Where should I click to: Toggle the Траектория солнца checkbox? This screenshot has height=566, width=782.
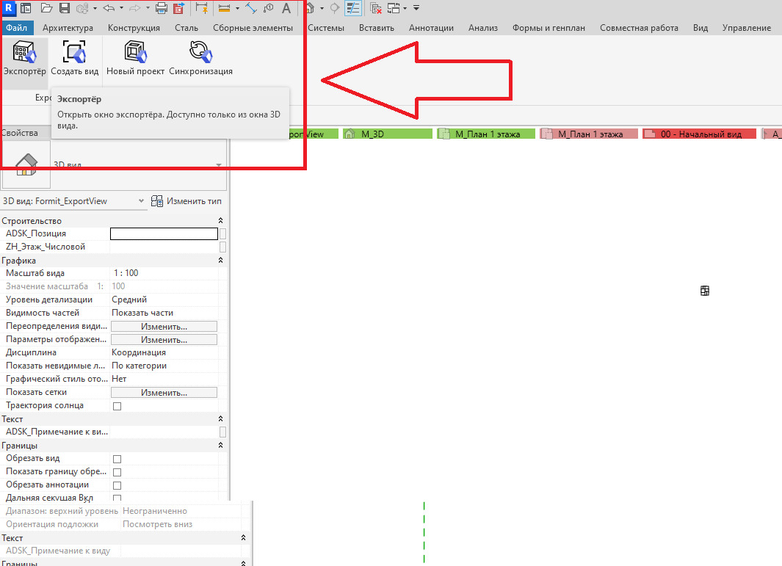click(117, 406)
